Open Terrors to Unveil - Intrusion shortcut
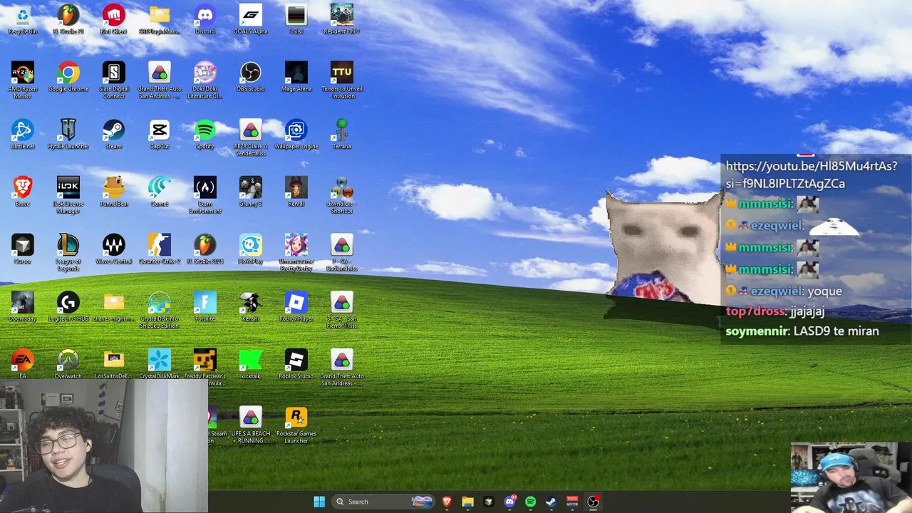Image resolution: width=912 pixels, height=513 pixels. click(x=342, y=80)
